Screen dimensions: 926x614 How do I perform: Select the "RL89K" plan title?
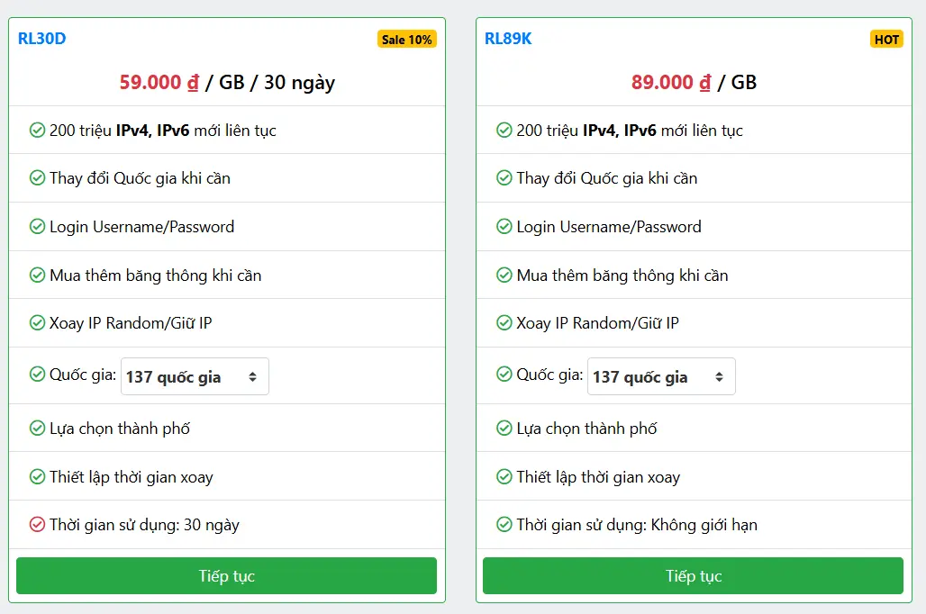tap(507, 39)
